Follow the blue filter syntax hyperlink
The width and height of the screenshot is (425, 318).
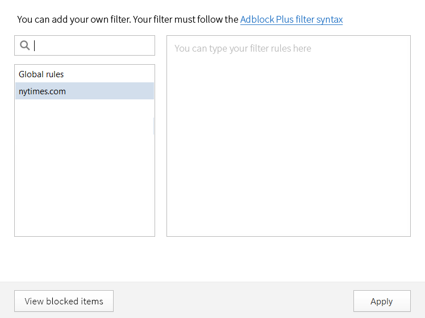tap(291, 19)
